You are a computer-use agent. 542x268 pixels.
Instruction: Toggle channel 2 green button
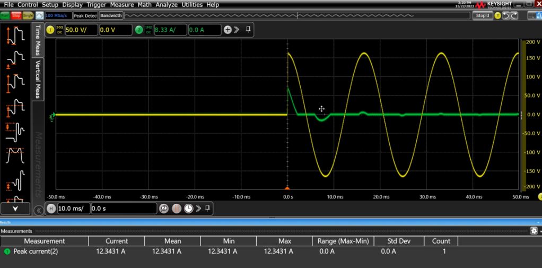(x=139, y=30)
